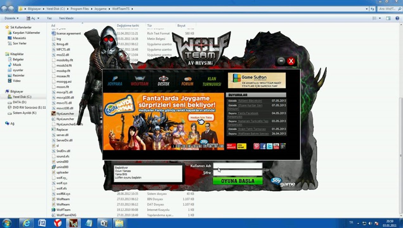This screenshot has height=228, width=403.
Task: Open the Fanta Facebook Kampanyası announcement
Action: (243, 115)
